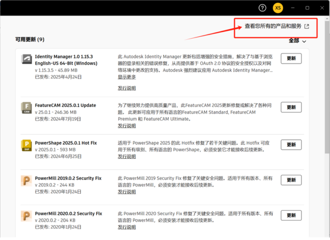330x240 pixels.
Task: Click the PowerMill 2020.0.2 product icon
Action: [26, 216]
